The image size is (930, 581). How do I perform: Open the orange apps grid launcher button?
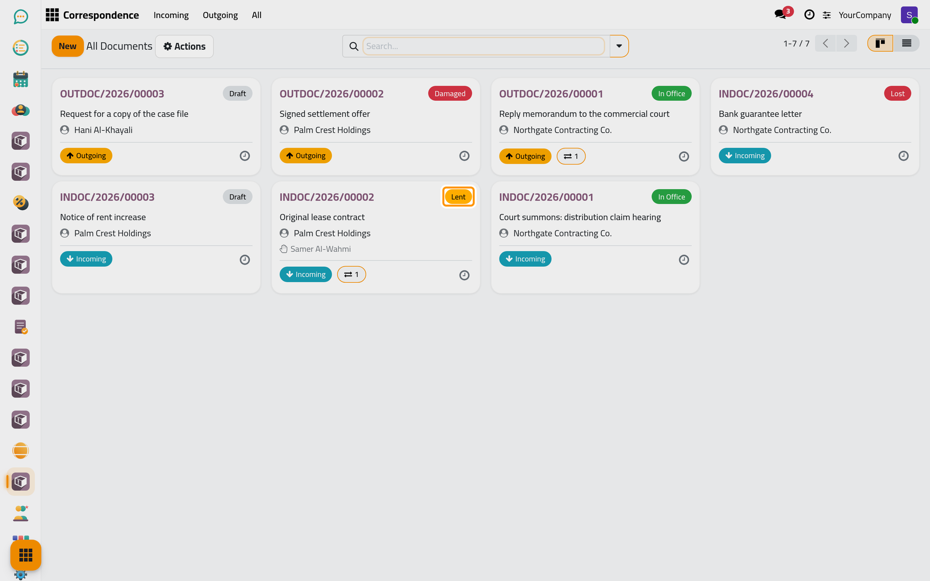point(26,555)
